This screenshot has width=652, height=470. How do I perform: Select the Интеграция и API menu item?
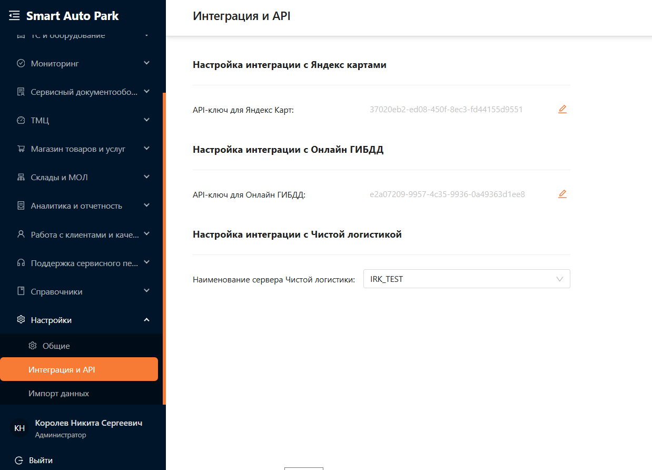[62, 370]
